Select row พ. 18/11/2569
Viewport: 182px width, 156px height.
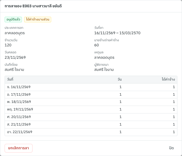pos(91,102)
